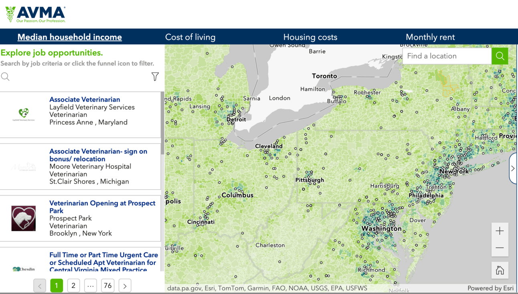
Task: Go to previous page of job results
Action: click(x=40, y=286)
